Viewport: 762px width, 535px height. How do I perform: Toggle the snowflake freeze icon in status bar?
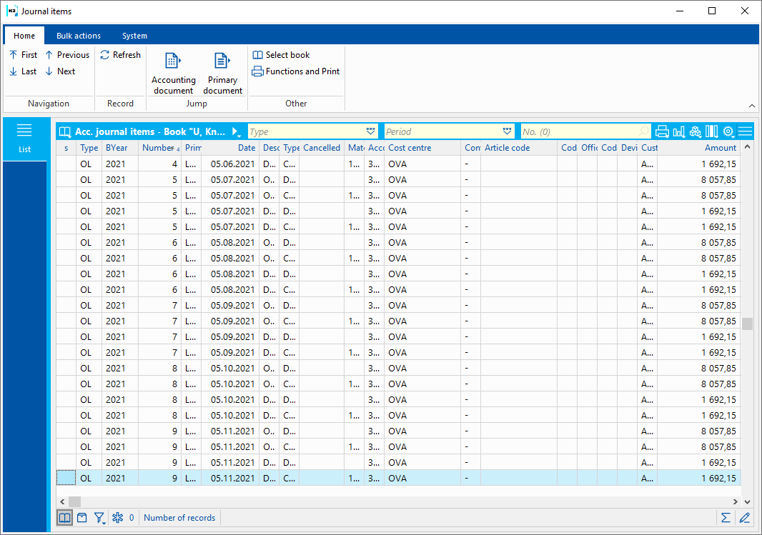(x=118, y=518)
